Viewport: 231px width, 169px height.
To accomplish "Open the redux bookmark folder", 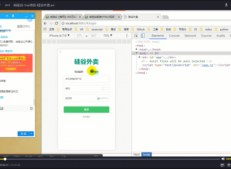I will tap(206, 29).
